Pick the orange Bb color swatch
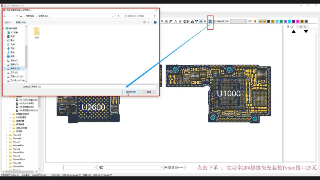 click(264, 21)
